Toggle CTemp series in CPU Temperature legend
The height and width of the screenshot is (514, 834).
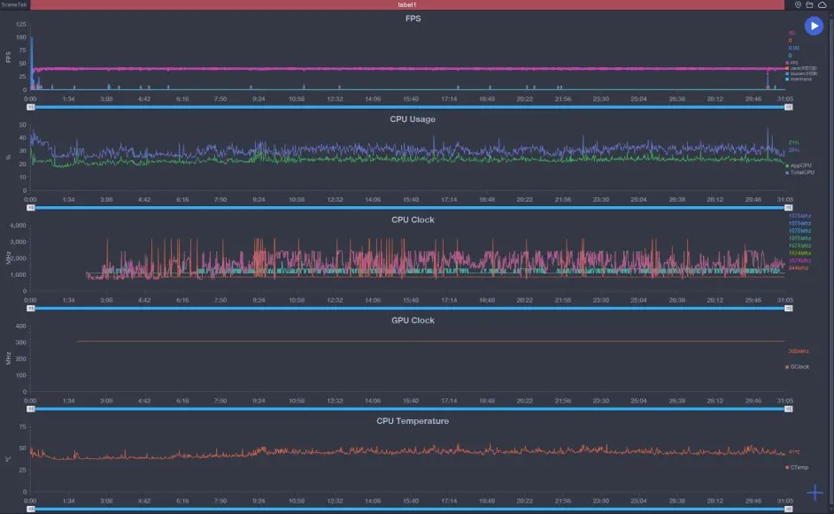pyautogui.click(x=798, y=467)
